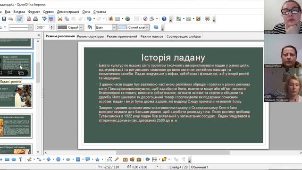
Task: Choose the Flowchart shapes tool
Action: (78, 160)
